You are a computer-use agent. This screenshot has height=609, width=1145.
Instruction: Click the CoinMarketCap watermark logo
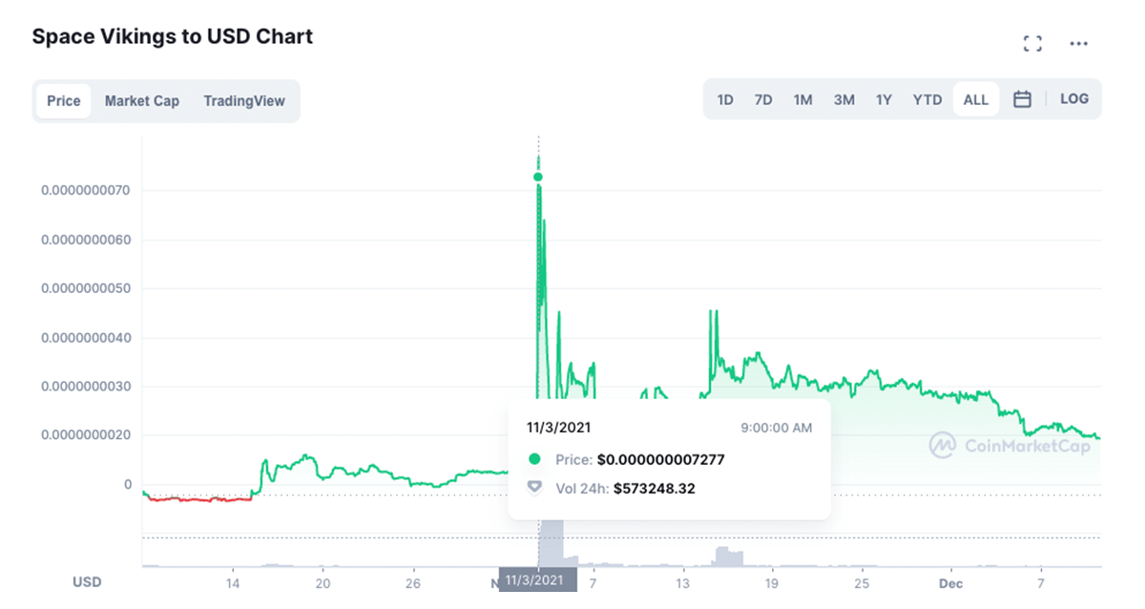tap(1010, 446)
